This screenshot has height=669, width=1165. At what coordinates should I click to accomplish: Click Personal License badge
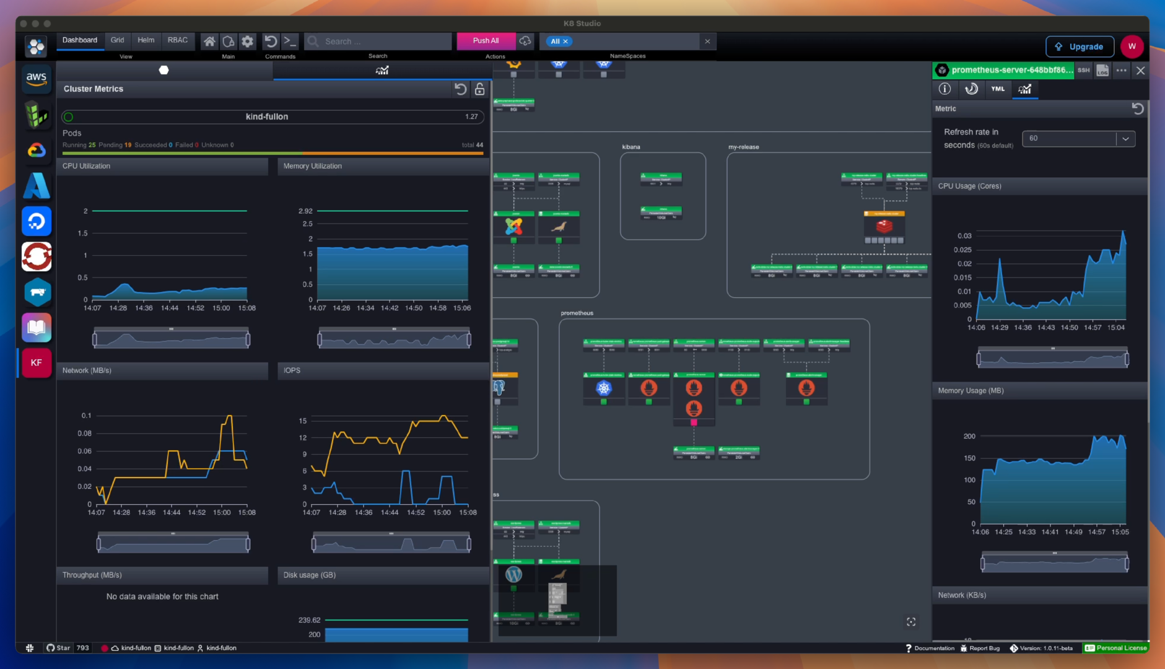1116,648
